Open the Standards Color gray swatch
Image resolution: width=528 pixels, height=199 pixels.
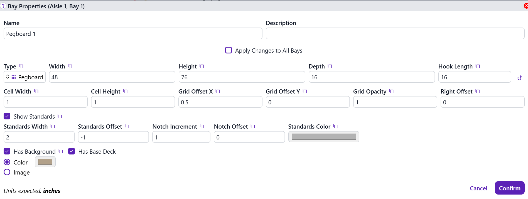click(x=323, y=137)
